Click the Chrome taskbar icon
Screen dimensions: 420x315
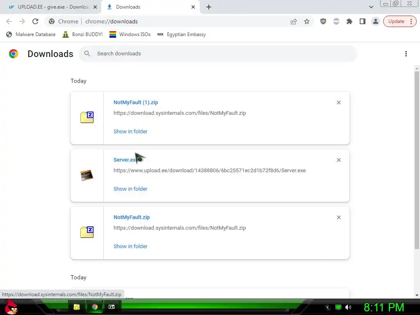[x=95, y=307]
